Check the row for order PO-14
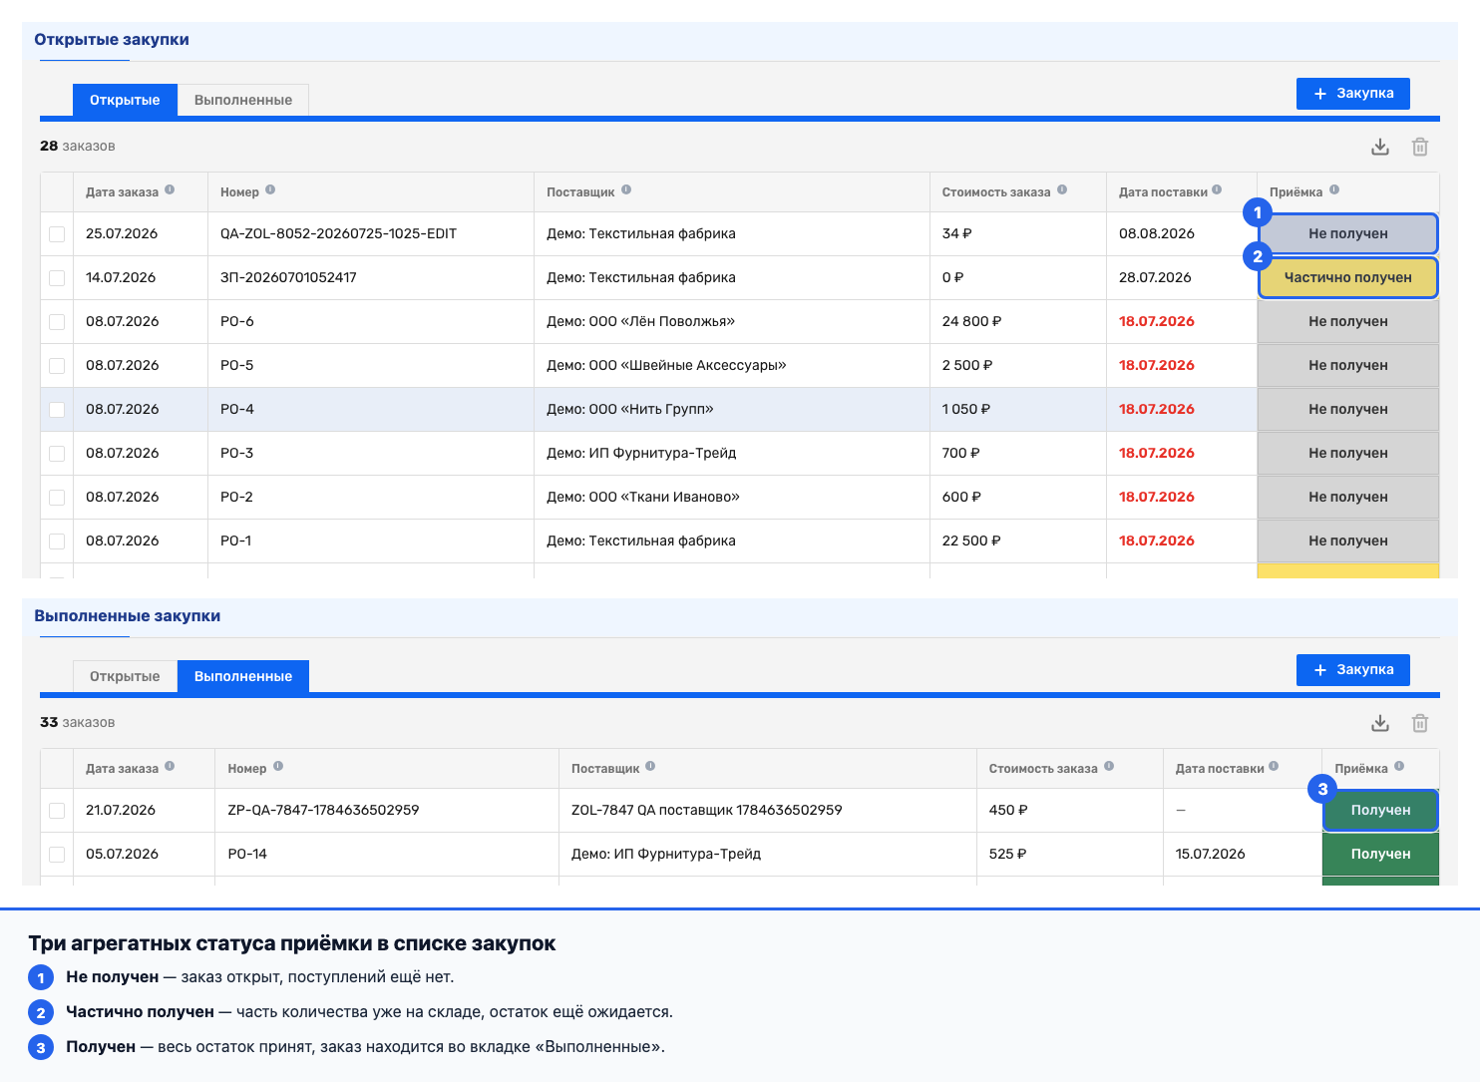 [57, 855]
